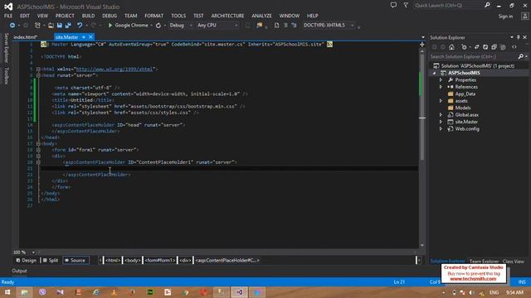Switch to the index.html document tab
This screenshot has width=531, height=298.
pos(26,37)
